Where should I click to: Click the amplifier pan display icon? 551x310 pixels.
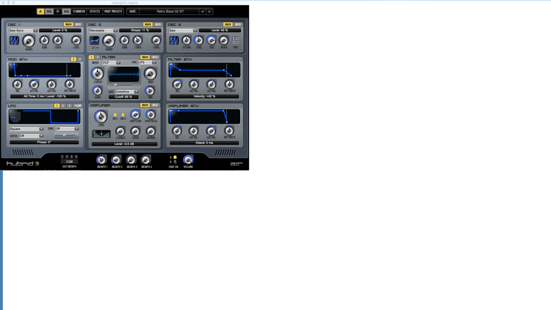(x=101, y=134)
